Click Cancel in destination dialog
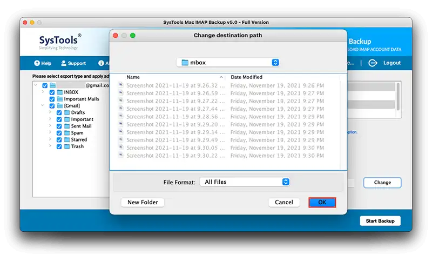The height and width of the screenshot is (254, 432). tap(284, 203)
